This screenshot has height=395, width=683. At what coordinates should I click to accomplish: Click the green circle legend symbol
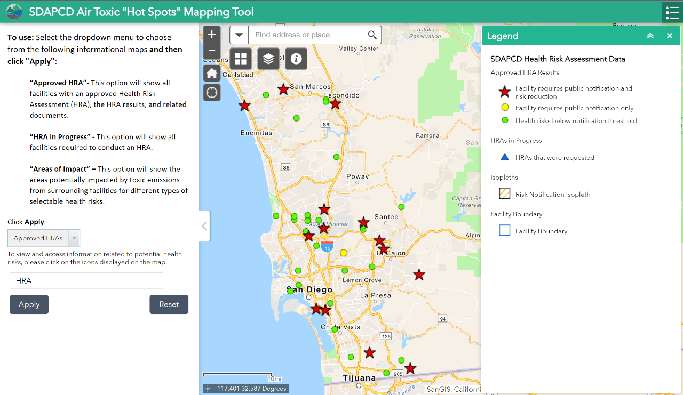tap(504, 120)
